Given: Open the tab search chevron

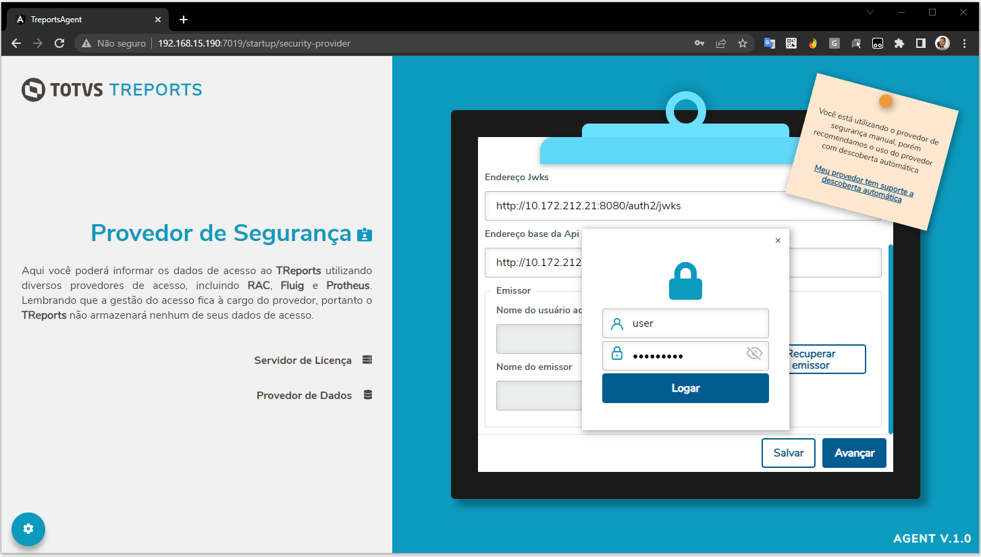Looking at the screenshot, I should point(870,12).
